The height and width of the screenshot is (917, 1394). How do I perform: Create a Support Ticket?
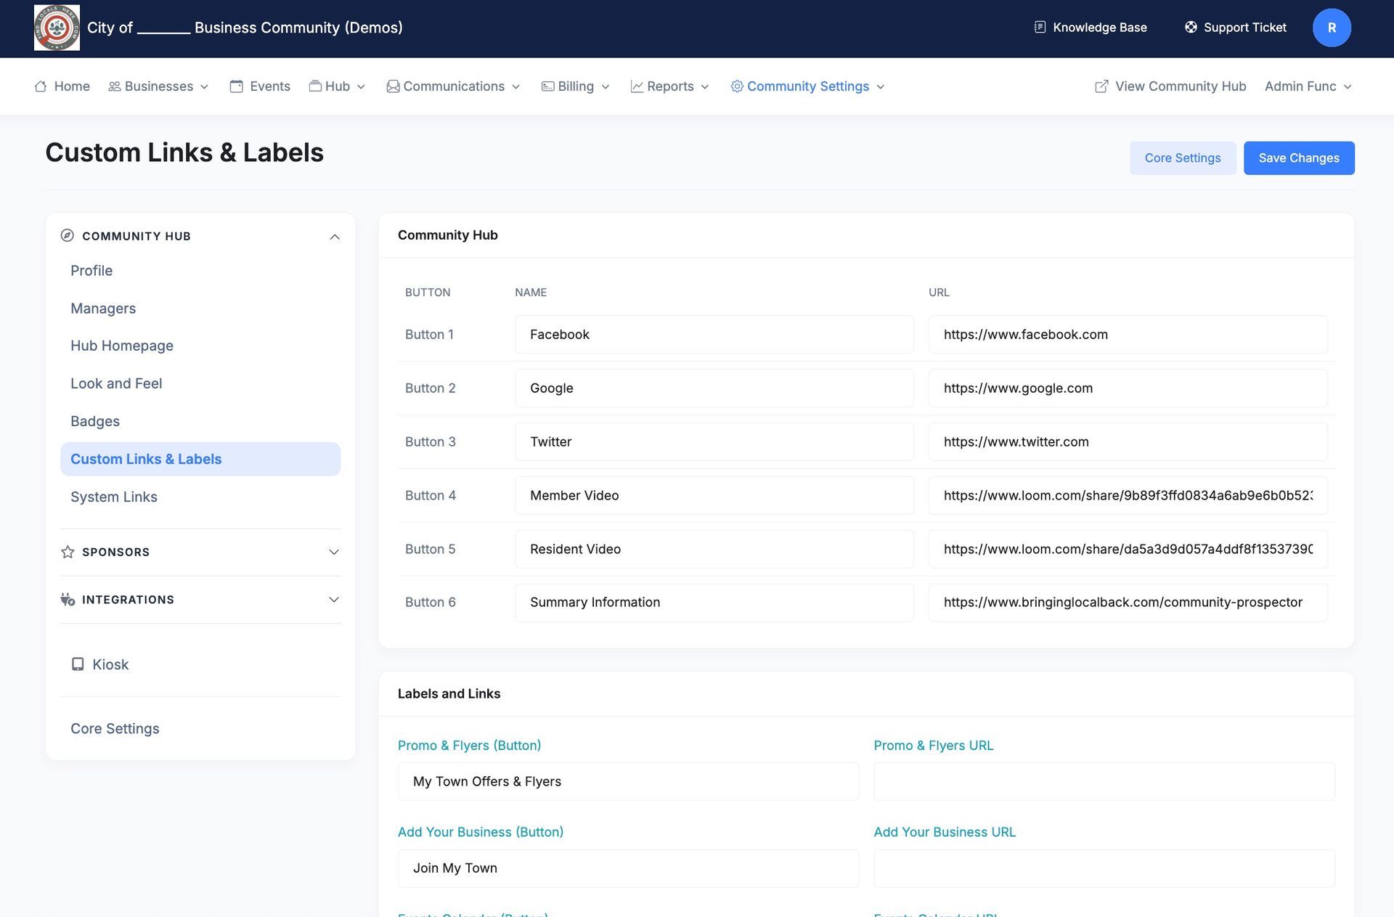[x=1236, y=28]
